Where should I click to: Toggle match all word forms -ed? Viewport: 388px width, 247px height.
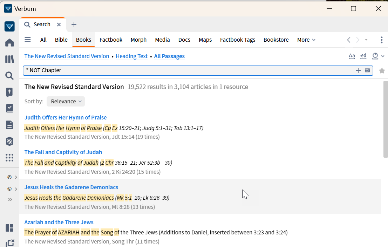click(x=363, y=56)
